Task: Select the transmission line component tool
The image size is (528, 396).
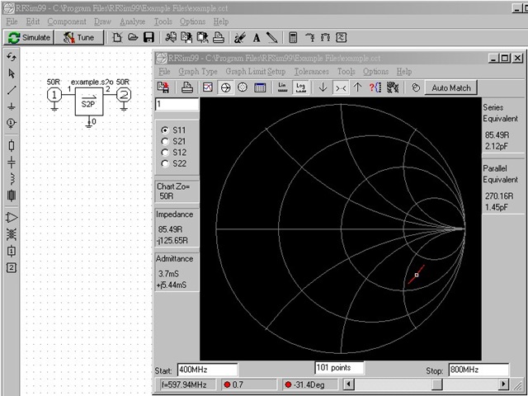Action: click(12, 196)
